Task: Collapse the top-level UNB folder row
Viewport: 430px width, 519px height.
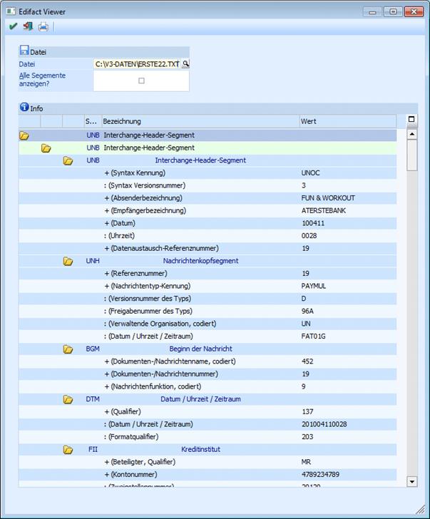Action: click(x=24, y=135)
